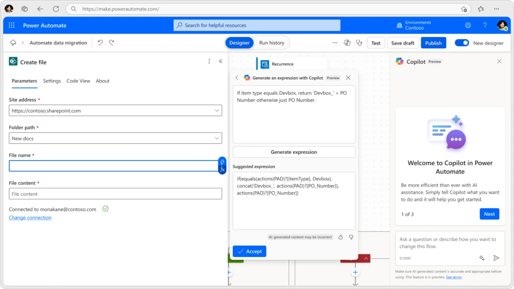Open the Run history tab
Image resolution: width=514 pixels, height=289 pixels.
[272, 43]
